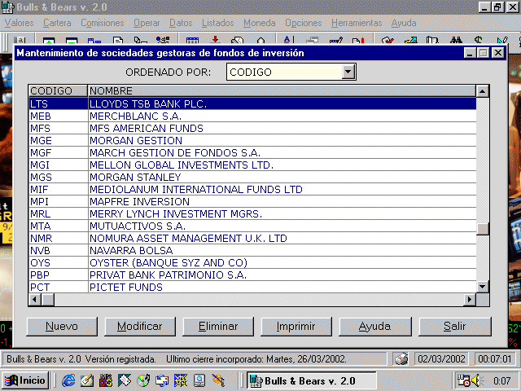
Task: Launch Internet Explorer from quick launch
Action: click(68, 380)
